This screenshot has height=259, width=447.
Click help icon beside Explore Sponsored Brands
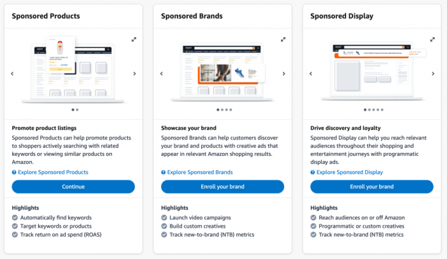163,173
